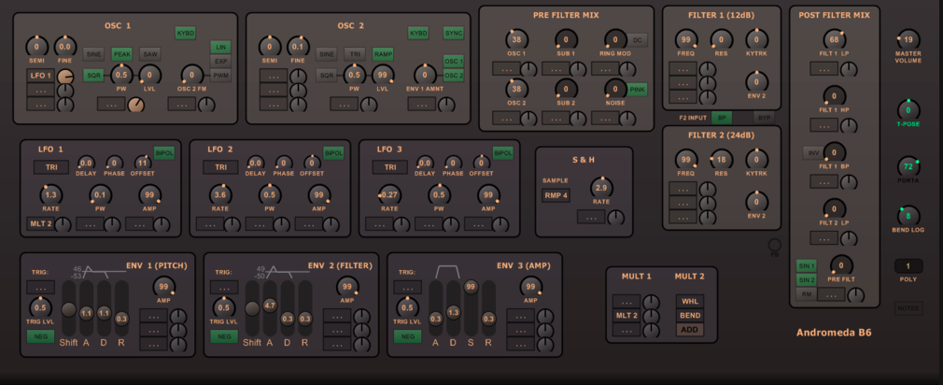The height and width of the screenshot is (385, 943).
Task: Select the RAMP waveform in OSC 2
Action: click(x=383, y=55)
